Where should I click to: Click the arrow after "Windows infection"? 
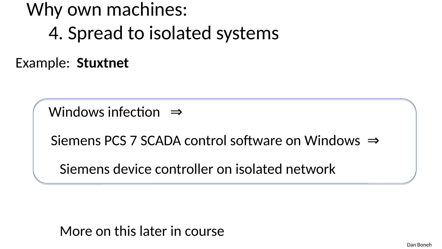coord(176,112)
